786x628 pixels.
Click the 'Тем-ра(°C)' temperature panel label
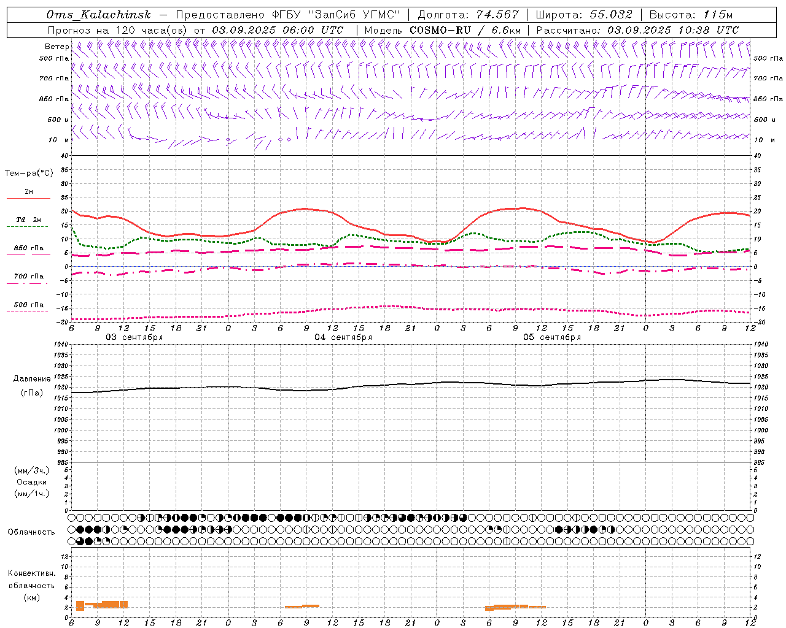coord(29,174)
